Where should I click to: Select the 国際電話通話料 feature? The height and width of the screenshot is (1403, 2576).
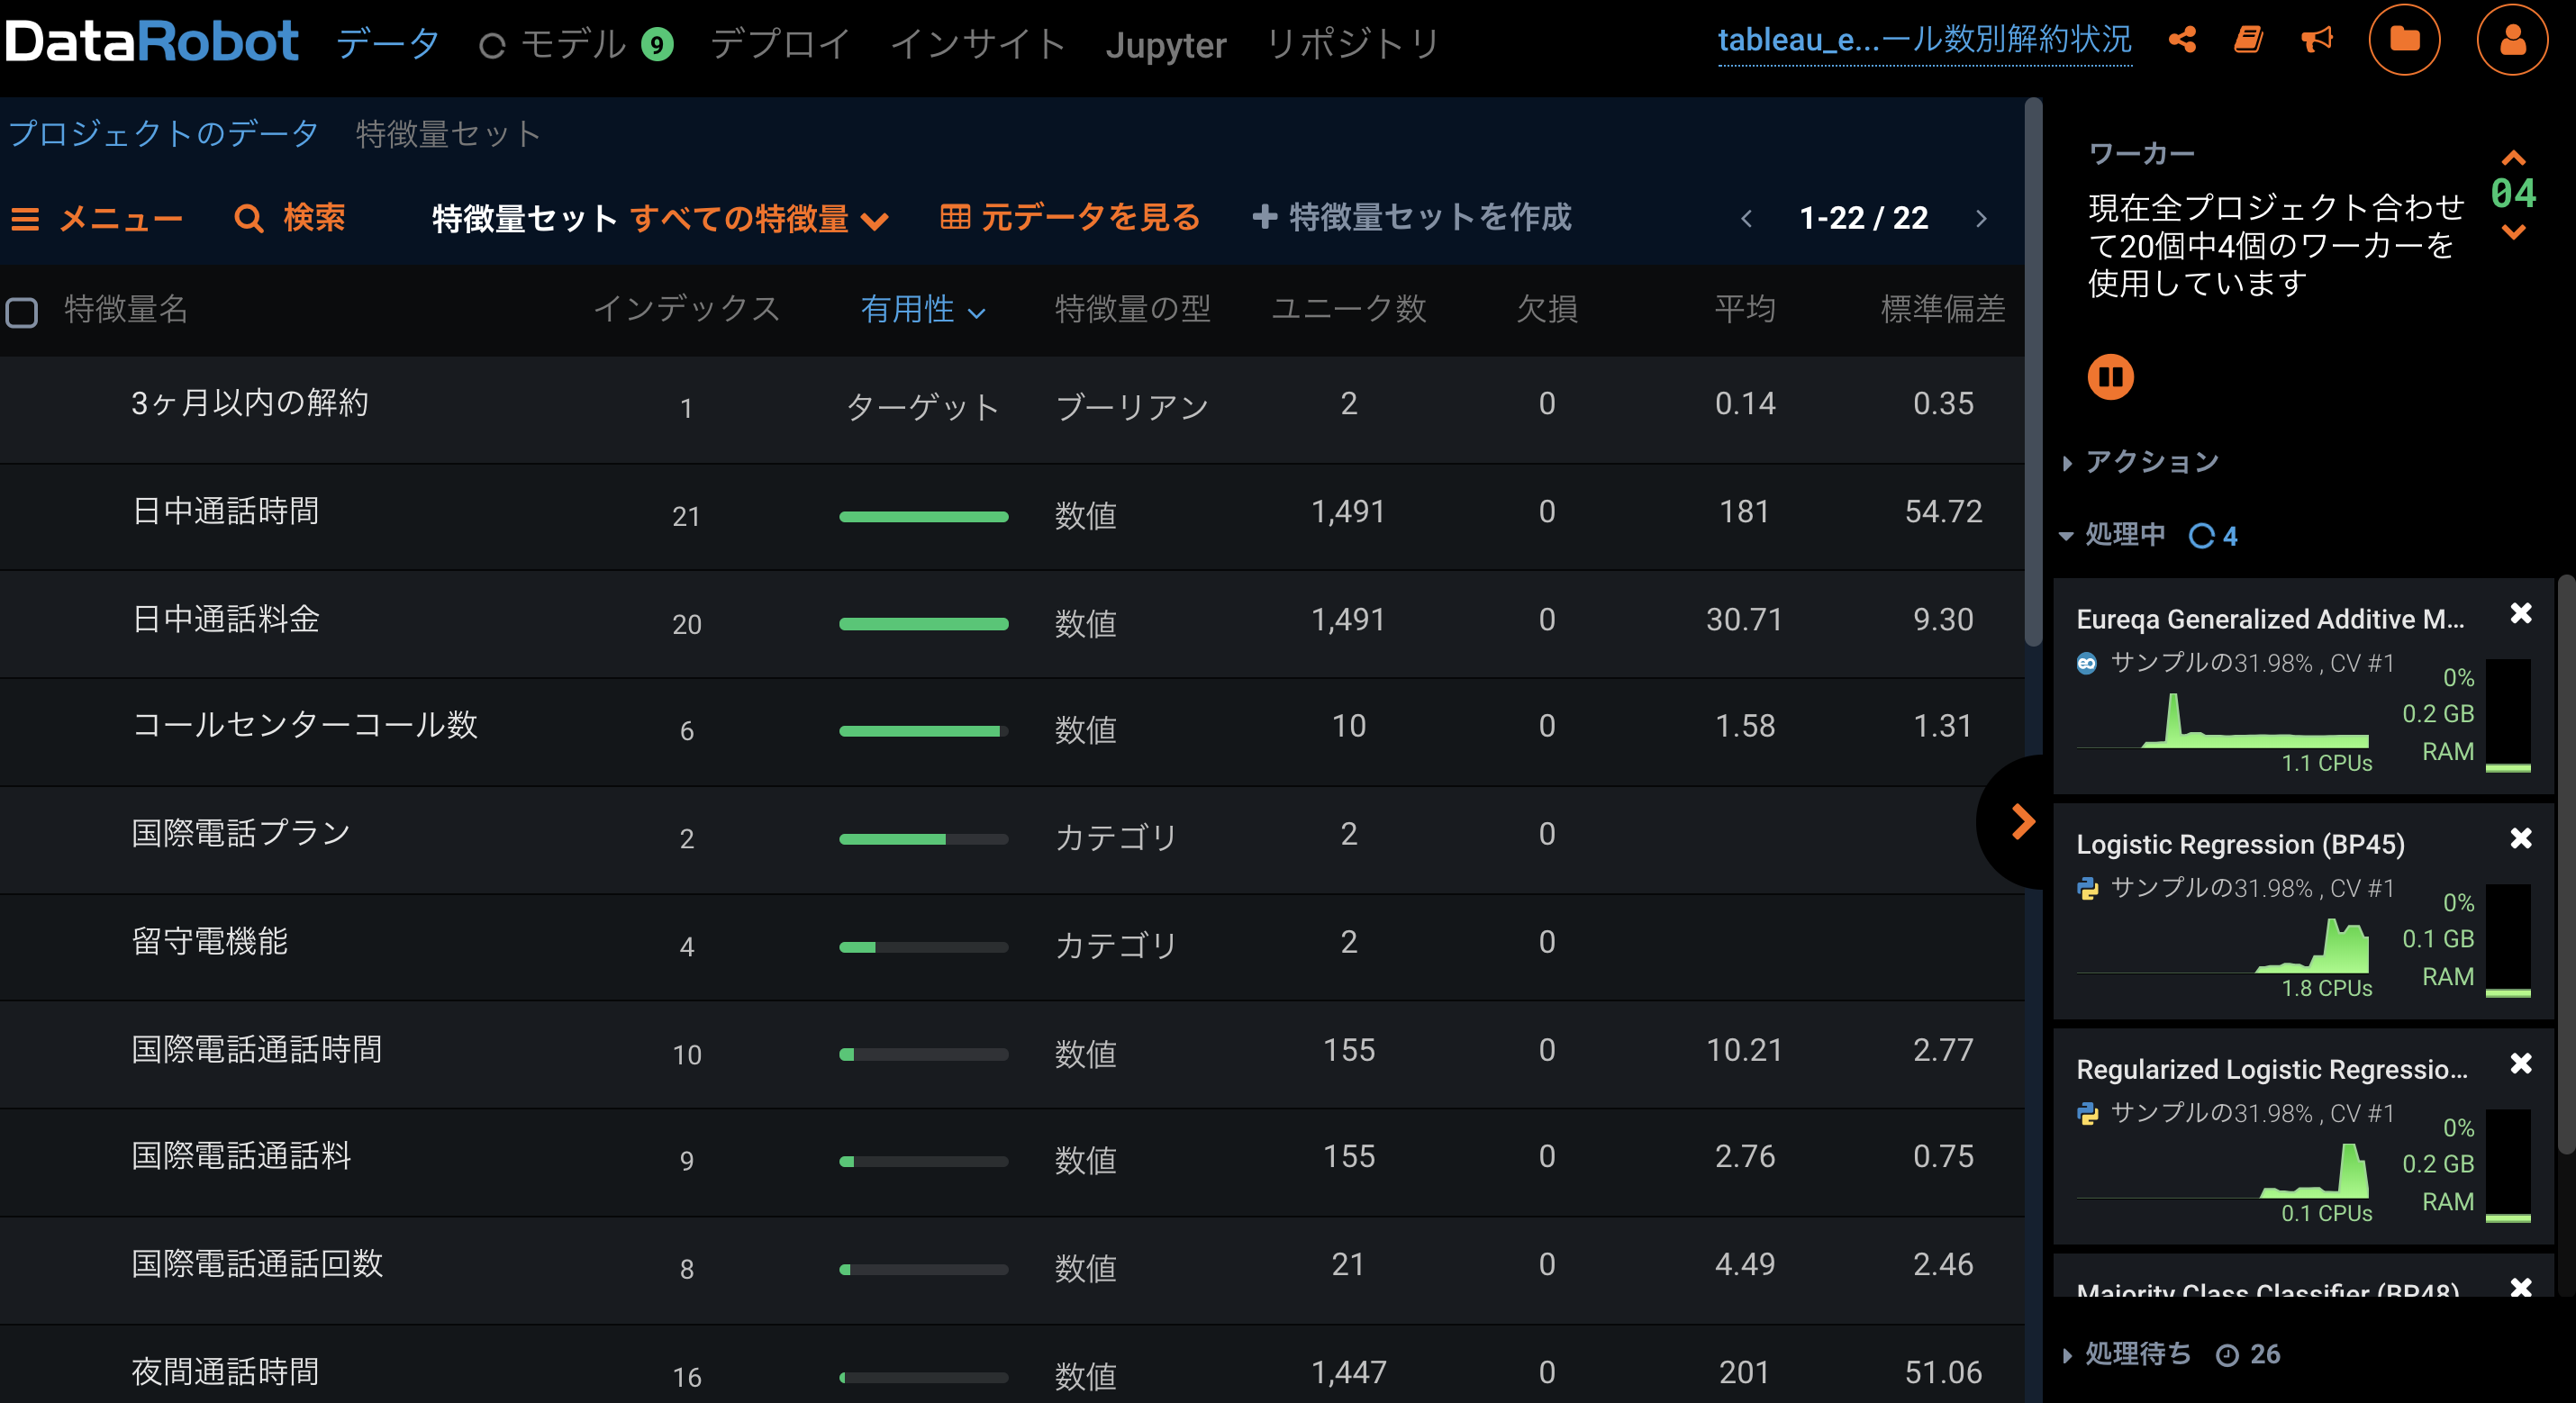[241, 1155]
